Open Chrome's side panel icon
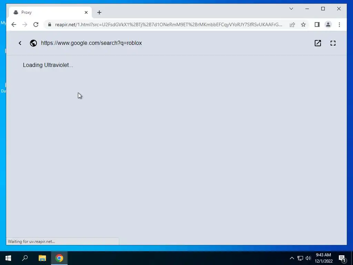 (317, 24)
